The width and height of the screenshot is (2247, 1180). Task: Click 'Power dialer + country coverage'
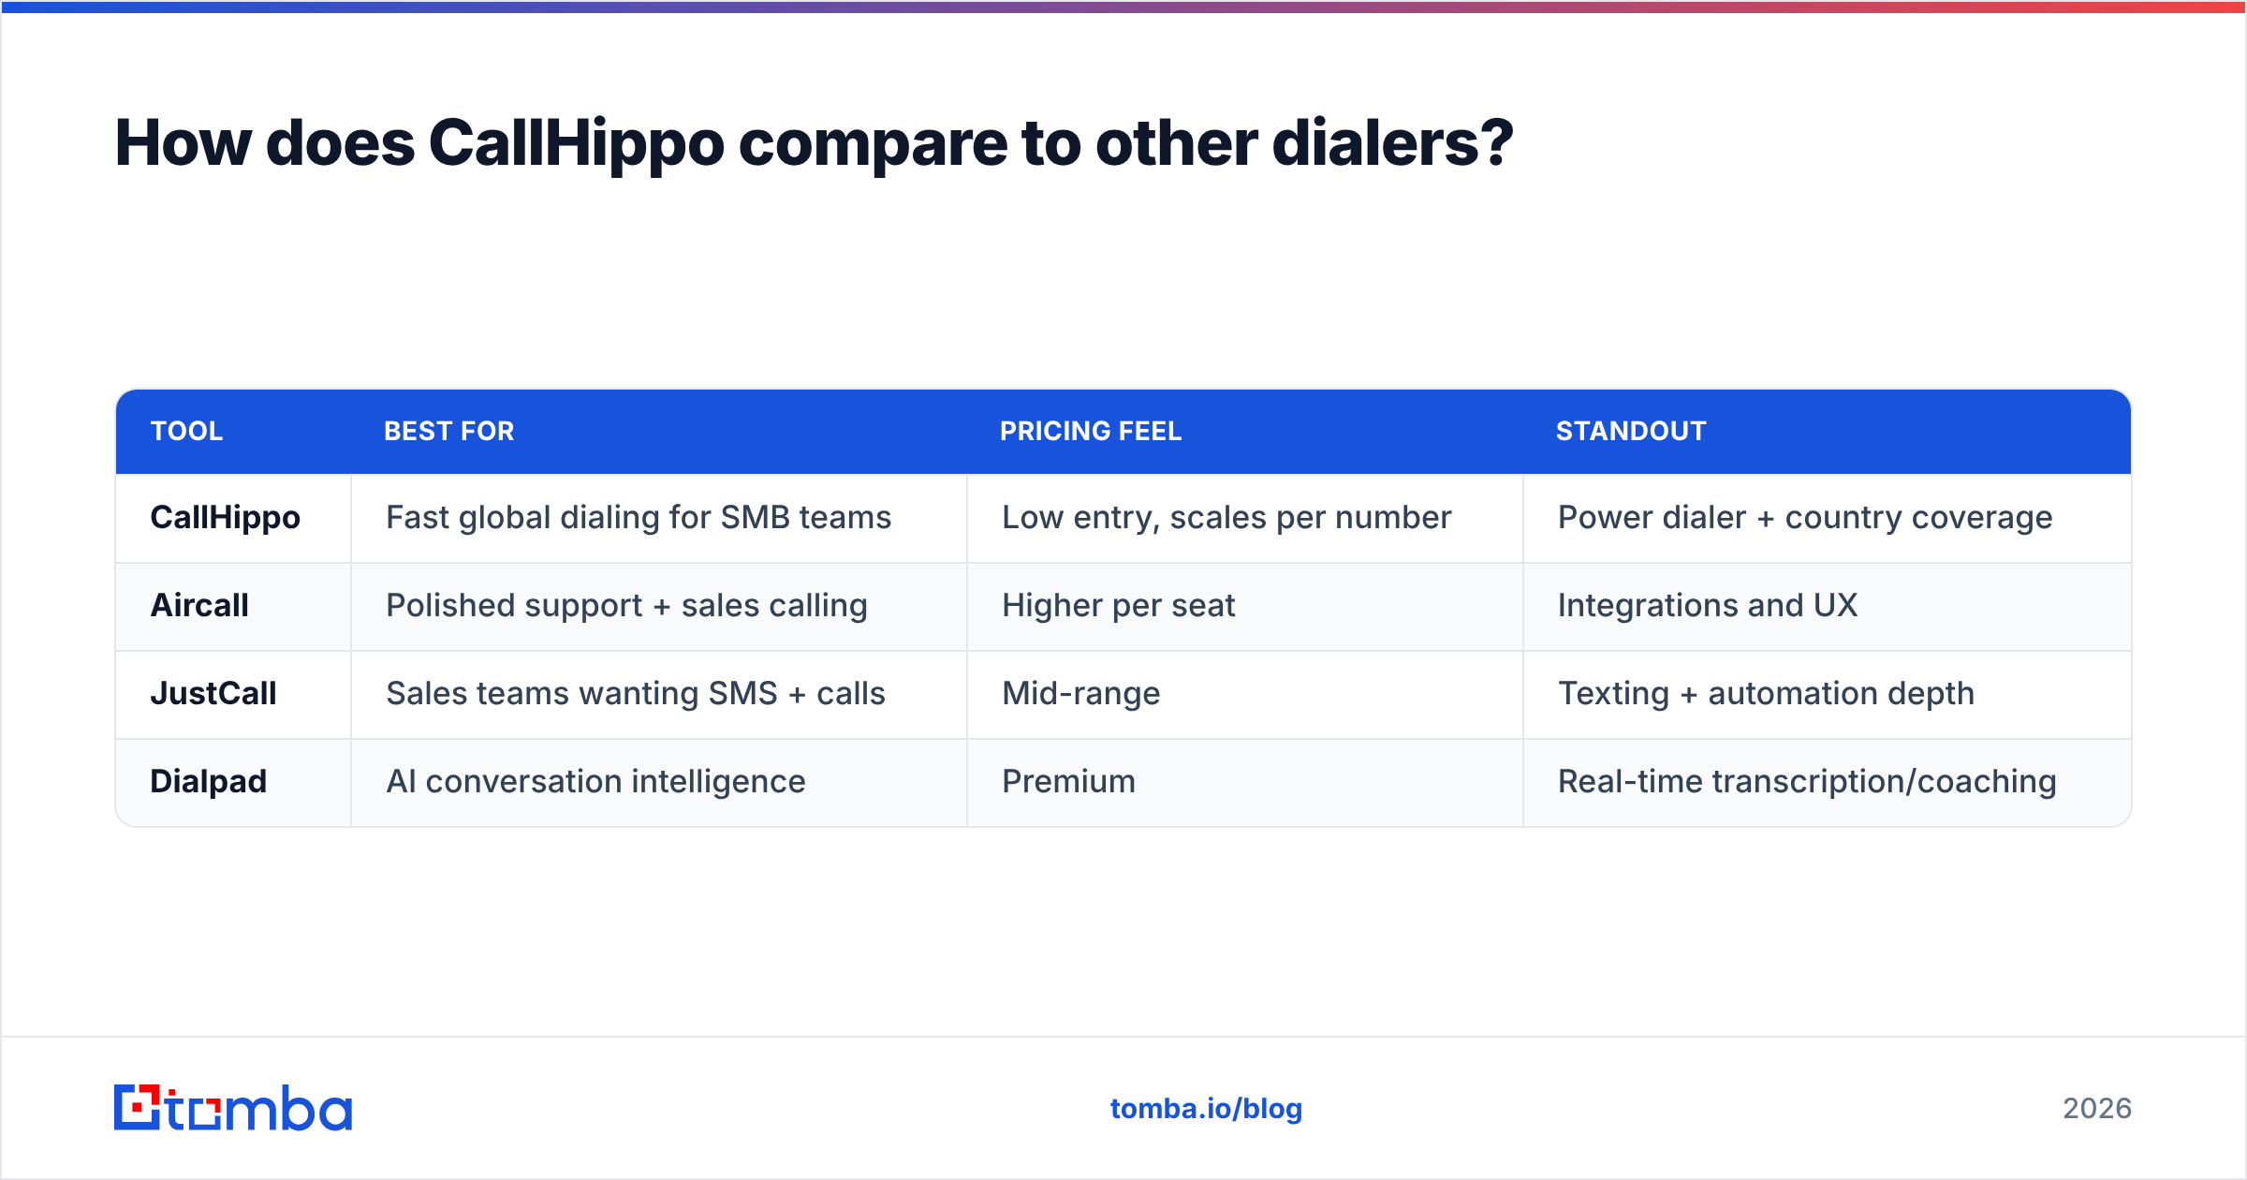(1805, 518)
